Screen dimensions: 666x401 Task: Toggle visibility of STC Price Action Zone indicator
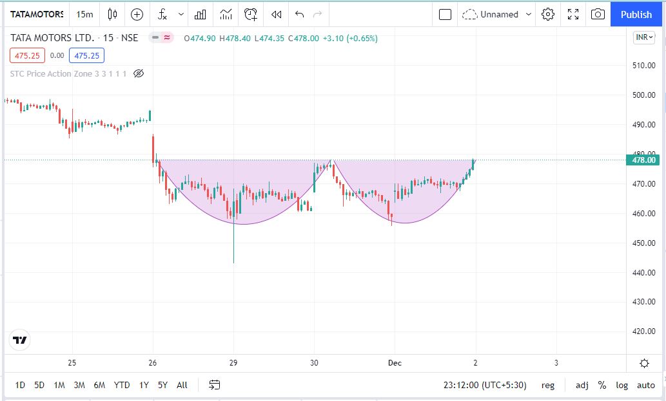138,73
